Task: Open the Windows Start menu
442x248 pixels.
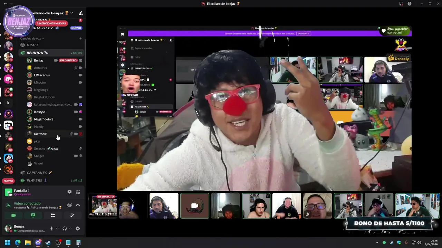Action: (x=7, y=242)
